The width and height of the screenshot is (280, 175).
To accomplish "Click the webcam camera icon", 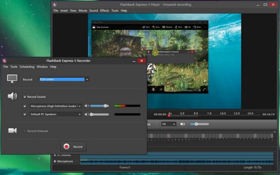I will pyautogui.click(x=12, y=131).
